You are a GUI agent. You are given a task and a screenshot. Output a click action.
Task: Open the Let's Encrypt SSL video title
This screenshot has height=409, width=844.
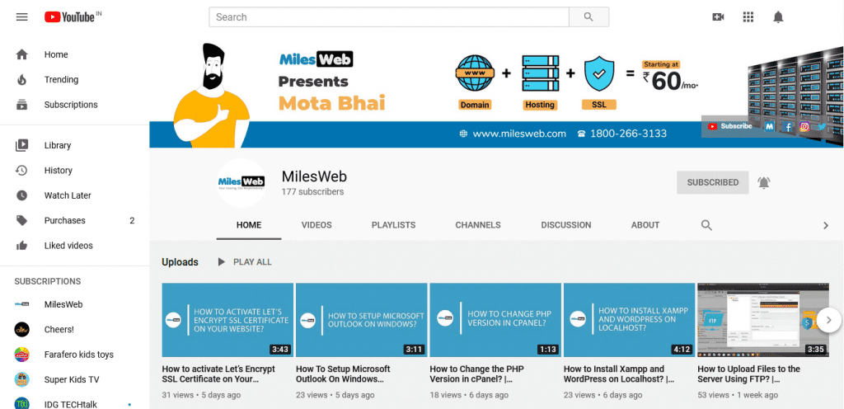(218, 374)
